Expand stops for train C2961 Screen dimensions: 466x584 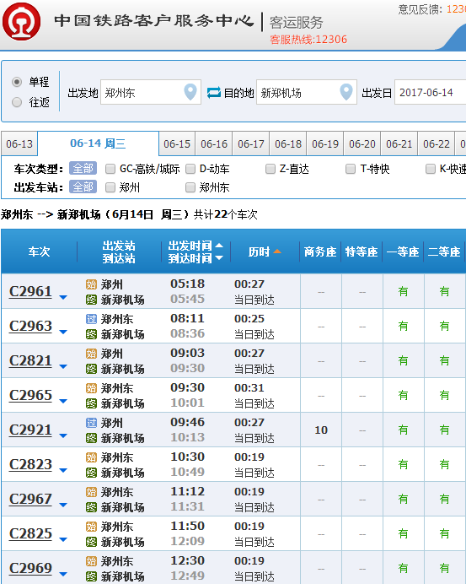coord(63,297)
